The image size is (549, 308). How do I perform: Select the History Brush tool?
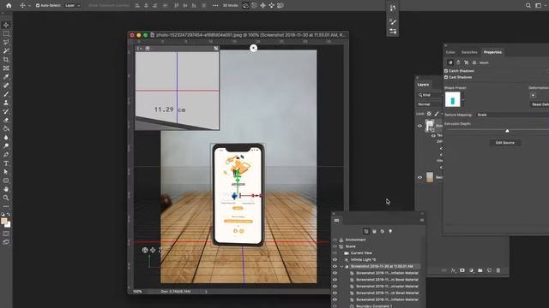(x=6, y=111)
